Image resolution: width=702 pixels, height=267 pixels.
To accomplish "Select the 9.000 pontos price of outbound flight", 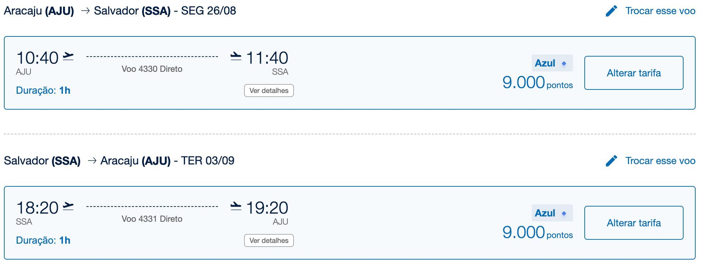I will click(x=537, y=83).
